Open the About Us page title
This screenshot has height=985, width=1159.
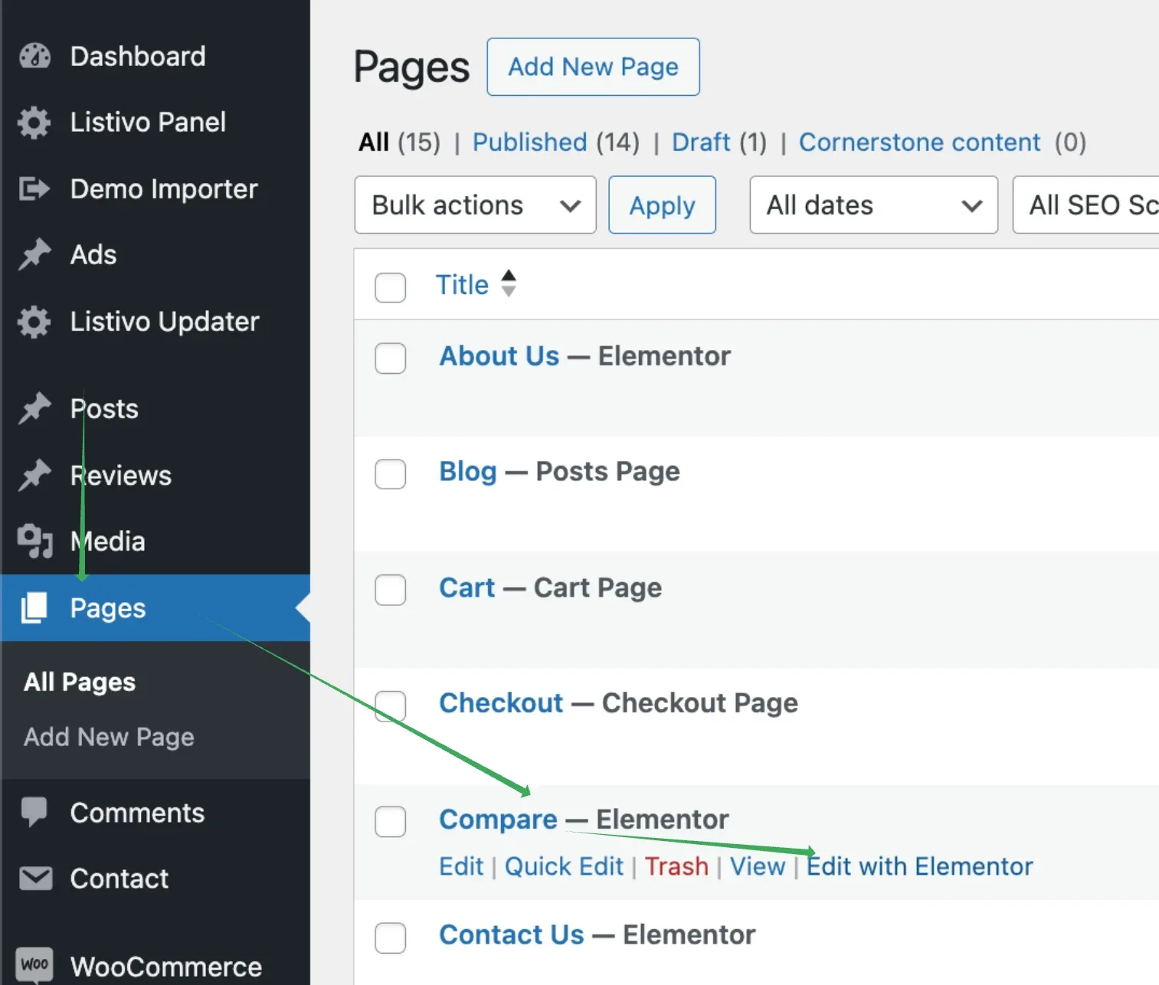coord(499,356)
